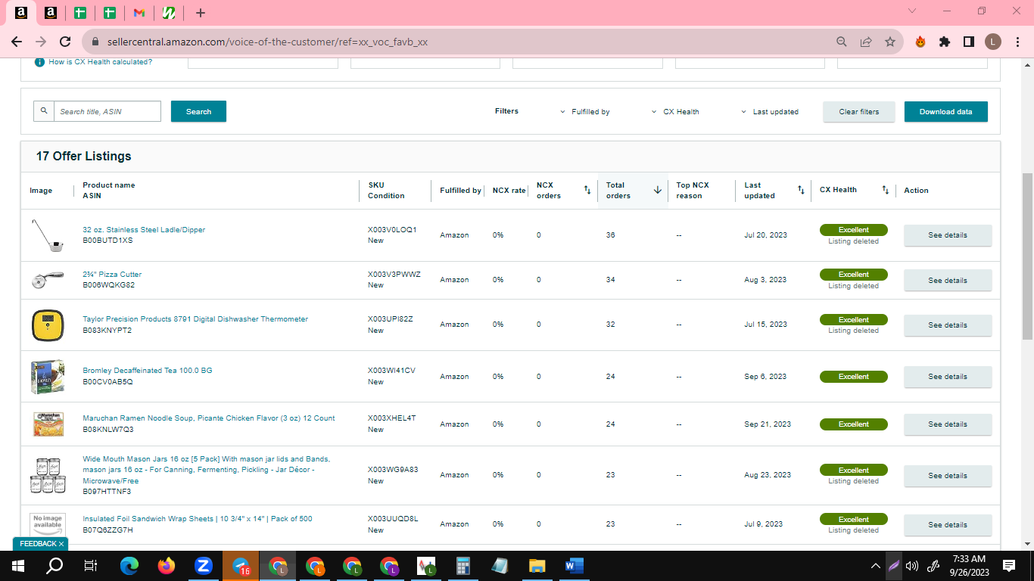
Task: Open Maruchan Ramen Noodle Soup link
Action: click(209, 418)
